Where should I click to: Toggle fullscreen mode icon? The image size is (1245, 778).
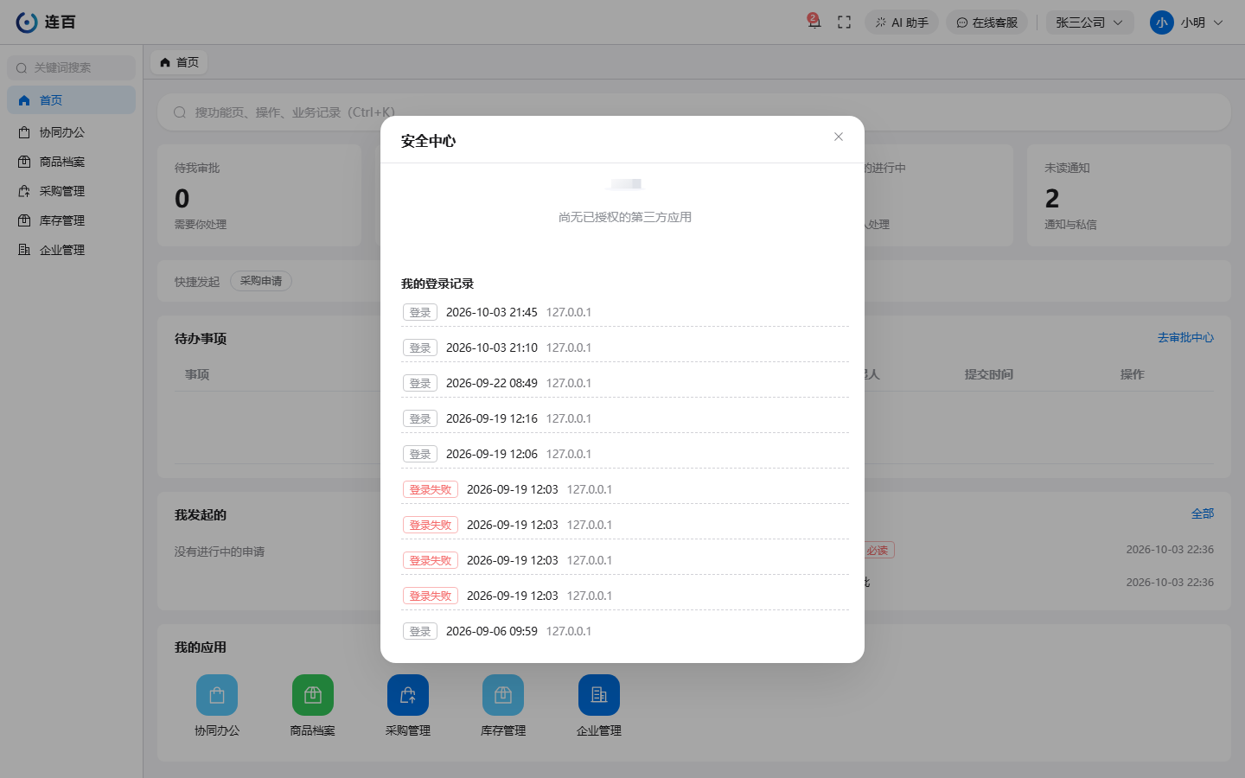[x=845, y=22]
